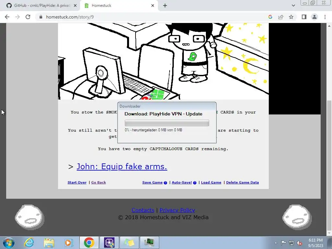332x249 pixels.
Task: Switch to the GitHub PlayHide tab
Action: (x=40, y=6)
